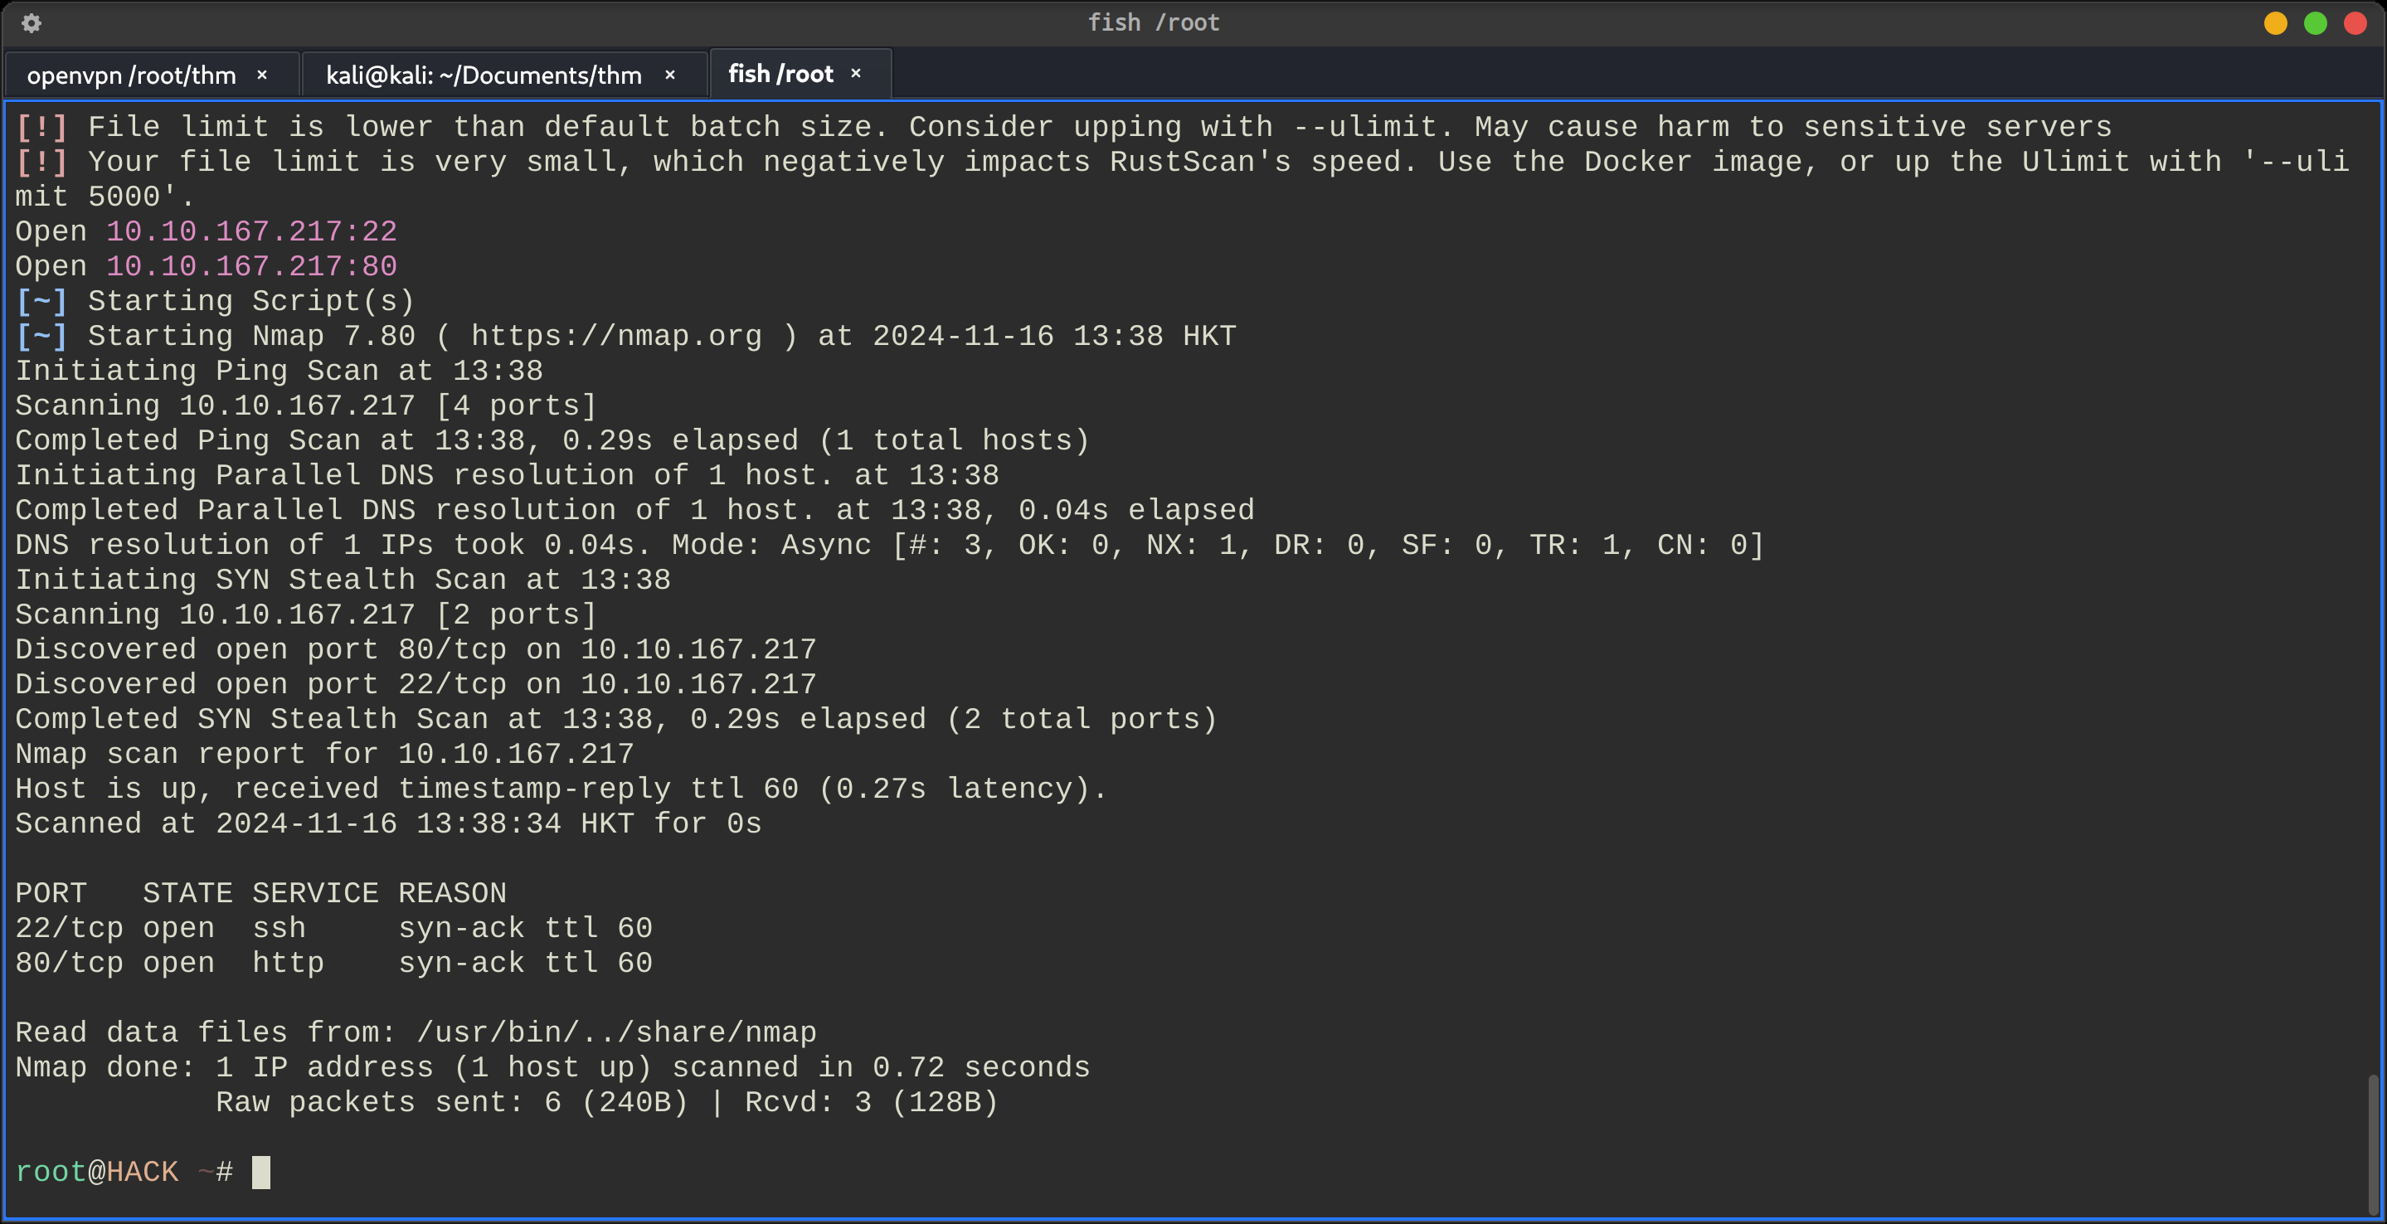Image resolution: width=2387 pixels, height=1224 pixels.
Task: Click the 'Read data files from' path line
Action: click(x=416, y=1033)
